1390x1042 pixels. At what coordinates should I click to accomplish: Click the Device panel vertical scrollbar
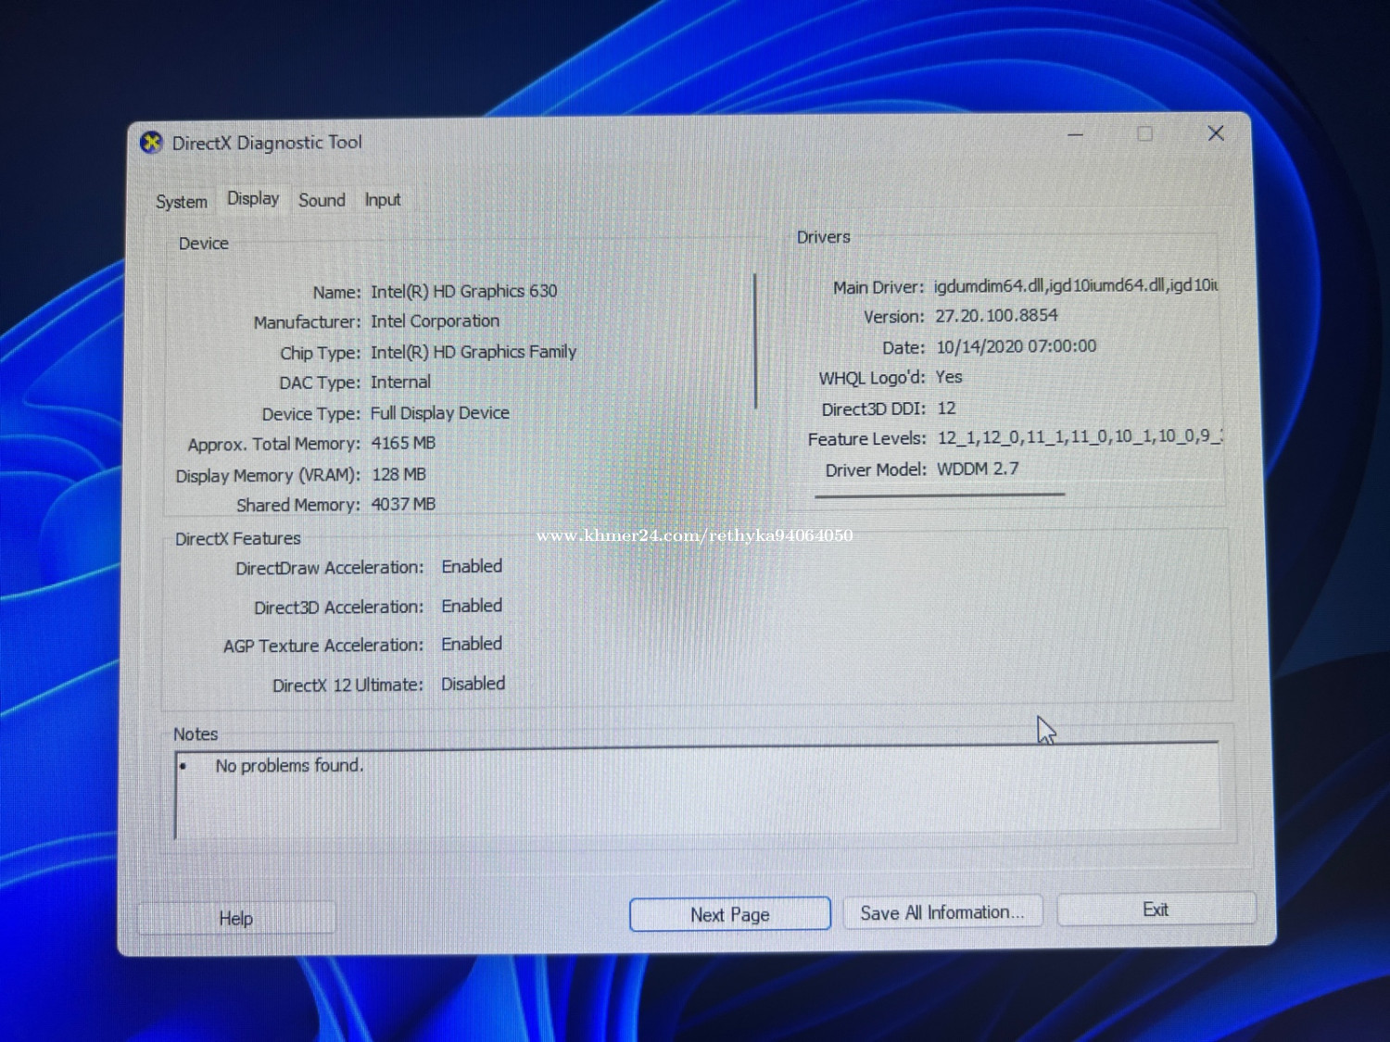(756, 341)
